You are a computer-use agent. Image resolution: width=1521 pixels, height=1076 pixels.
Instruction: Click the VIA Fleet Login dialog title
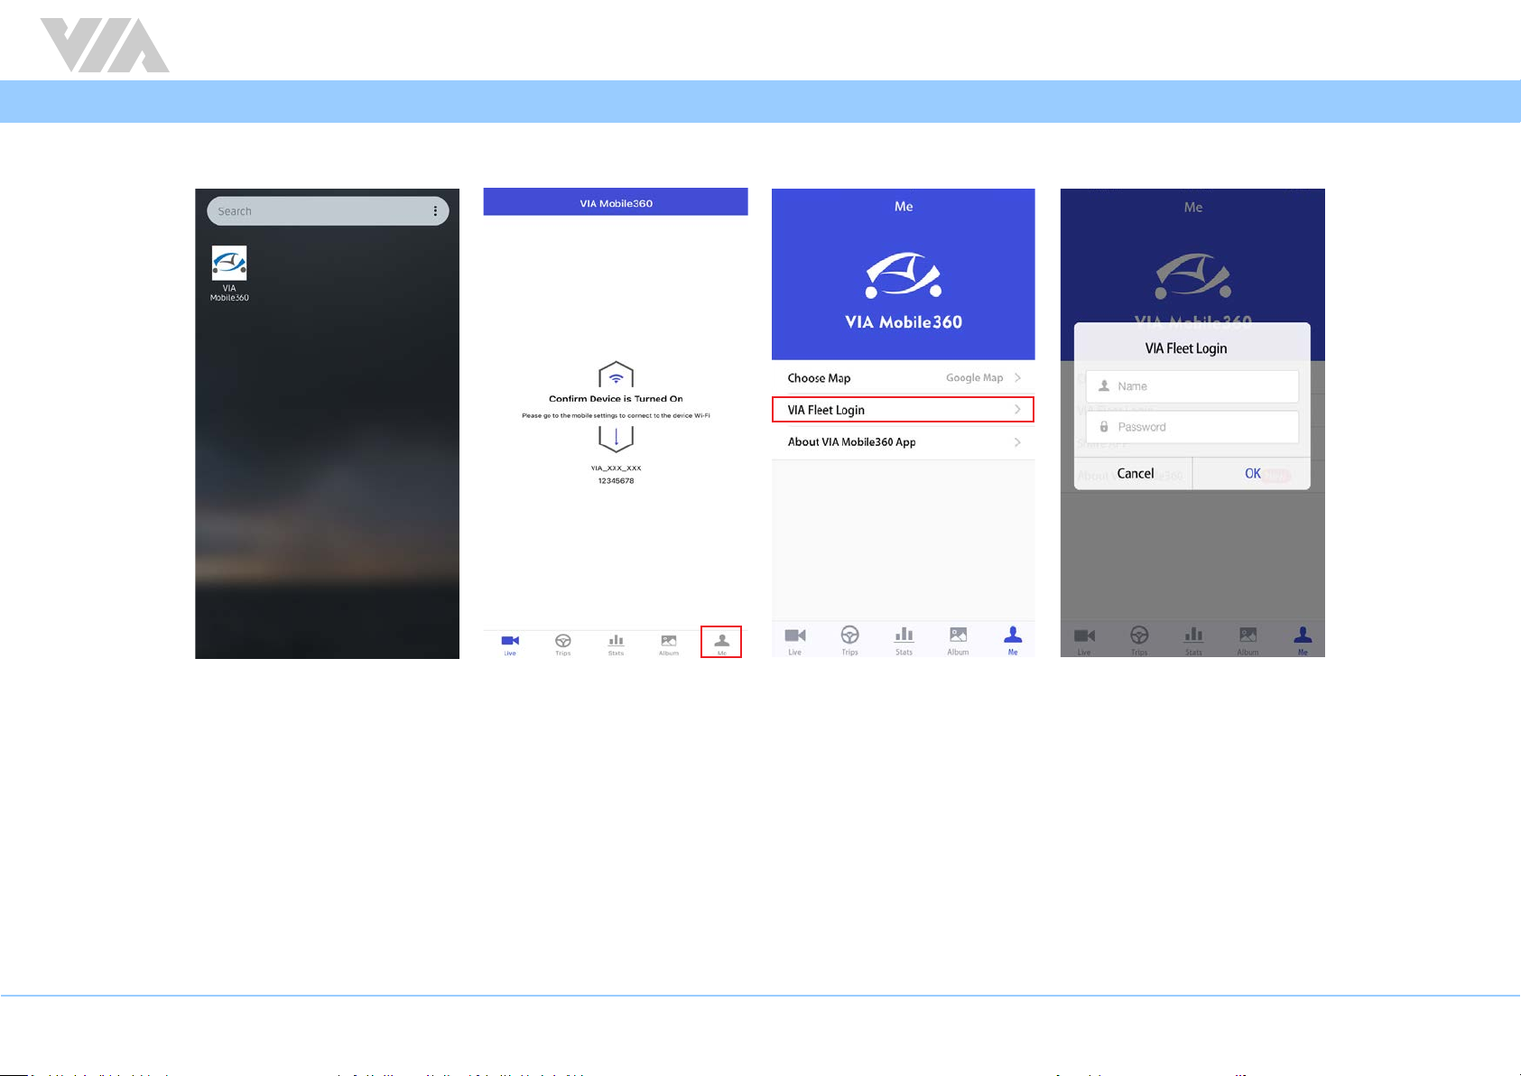coord(1185,348)
